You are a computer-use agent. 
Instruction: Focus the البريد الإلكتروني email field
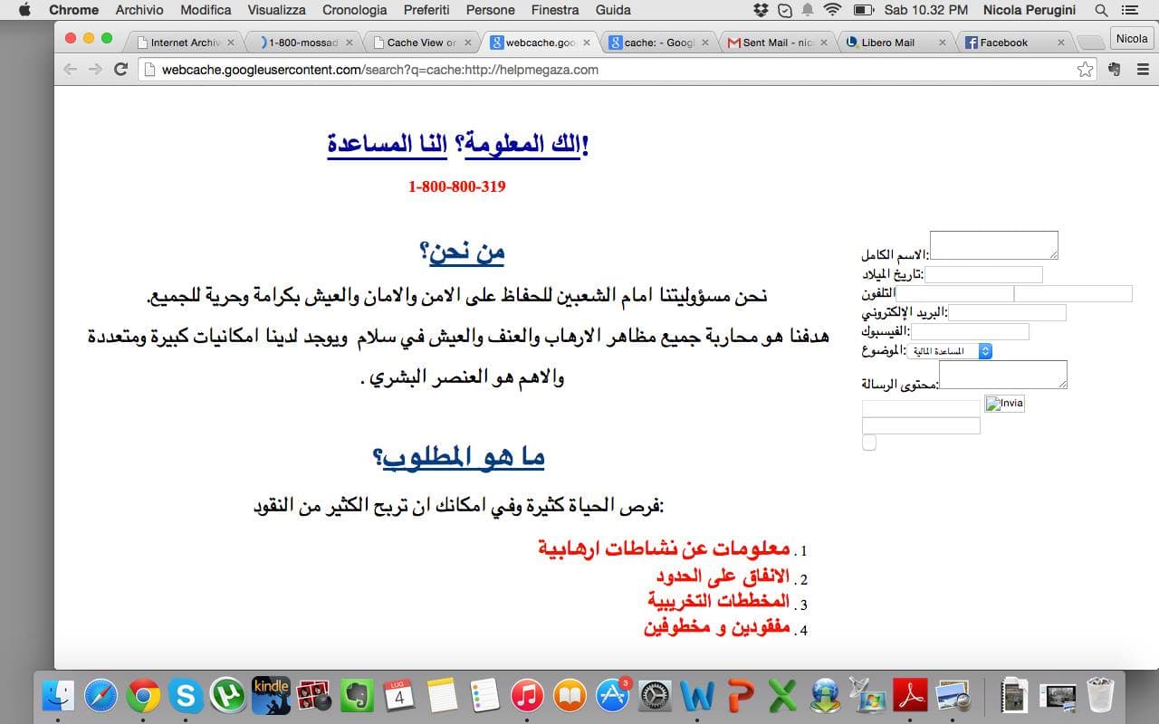pyautogui.click(x=1007, y=313)
